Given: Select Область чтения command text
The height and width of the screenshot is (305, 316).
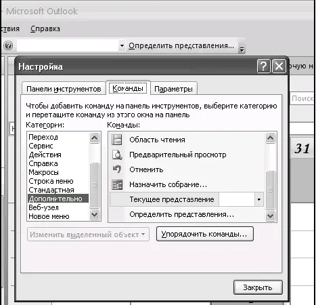Looking at the screenshot, I should [x=157, y=140].
